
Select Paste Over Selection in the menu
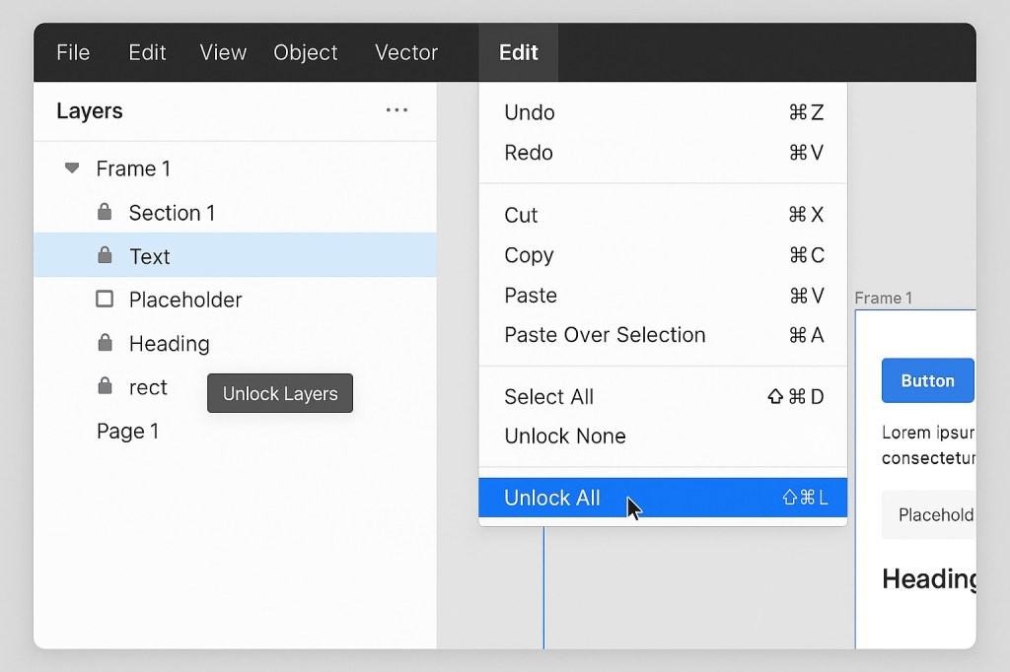tap(604, 335)
